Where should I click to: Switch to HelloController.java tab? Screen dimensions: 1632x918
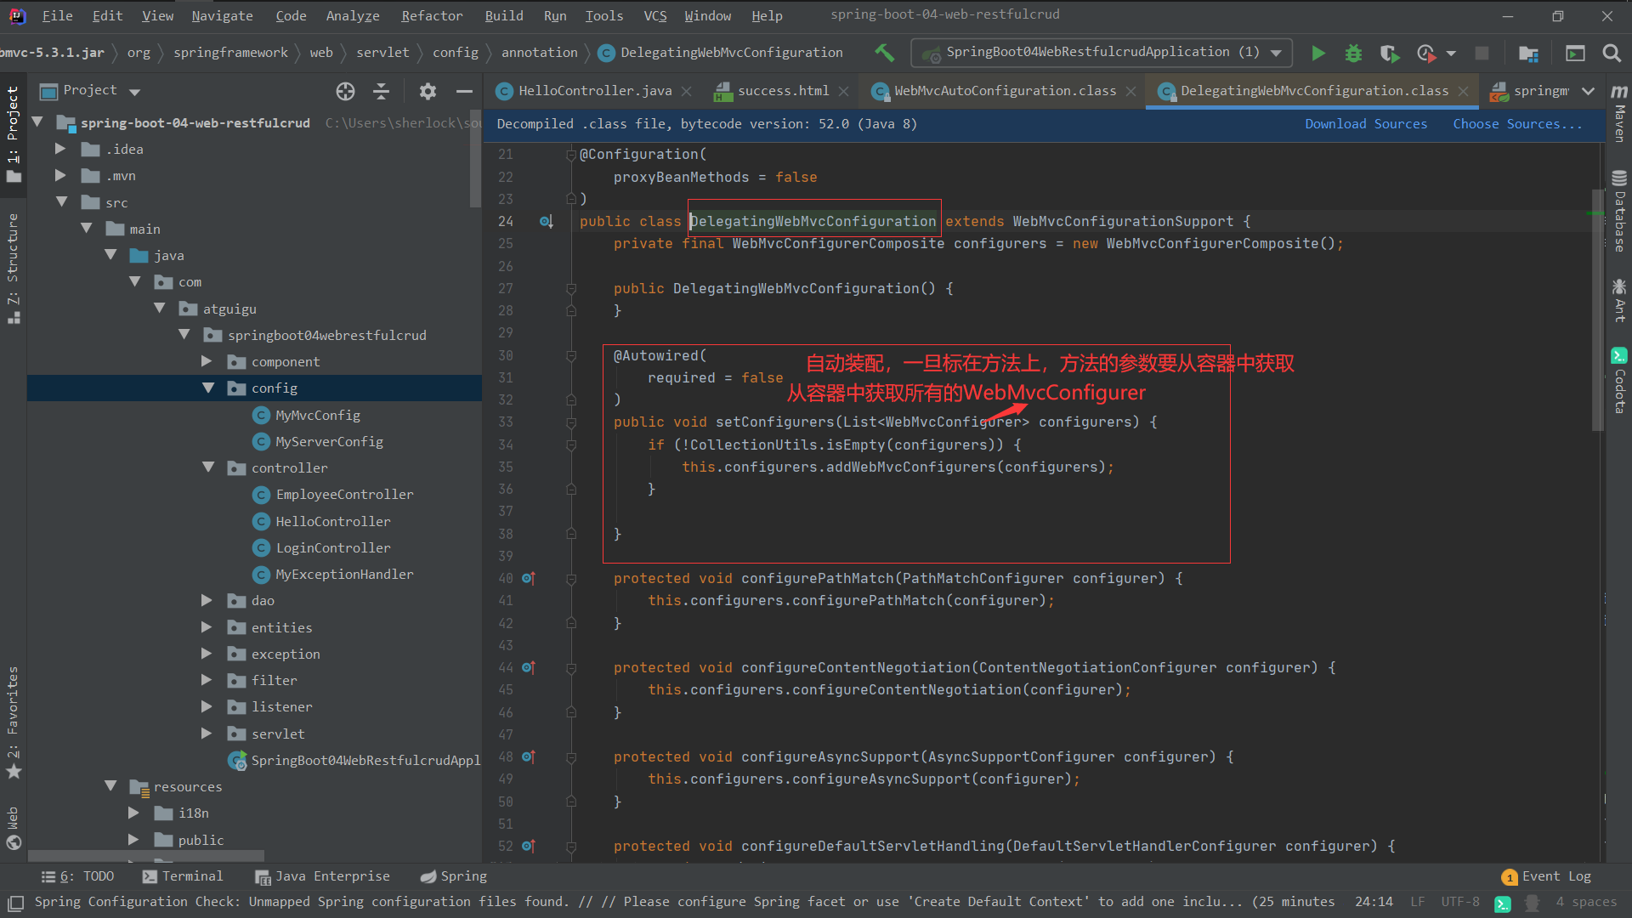(x=594, y=91)
